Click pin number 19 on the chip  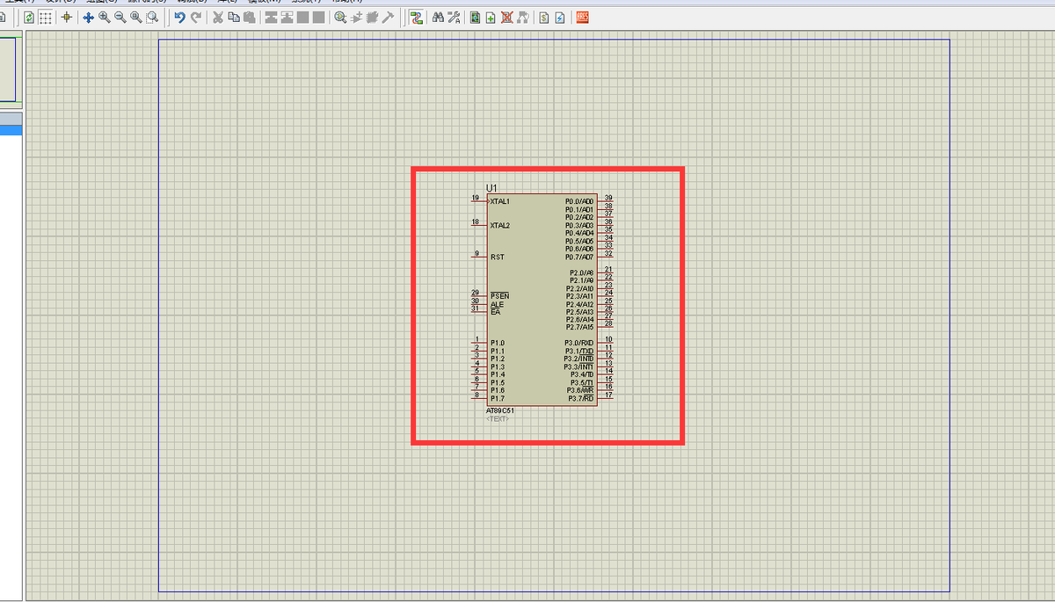point(476,199)
